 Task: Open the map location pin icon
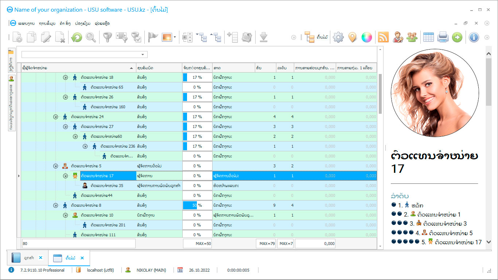pyautogui.click(x=352, y=37)
